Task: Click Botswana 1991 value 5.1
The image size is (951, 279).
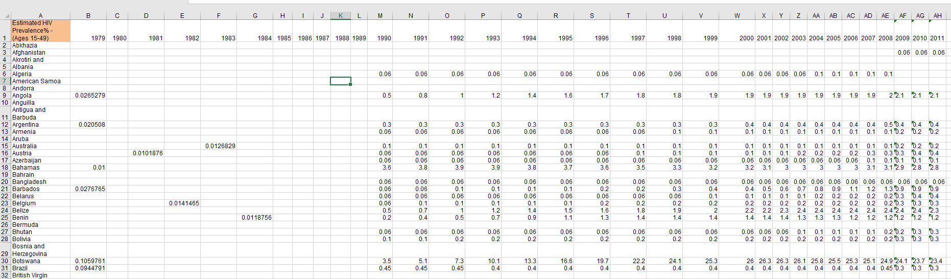Action: pyautogui.click(x=411, y=261)
